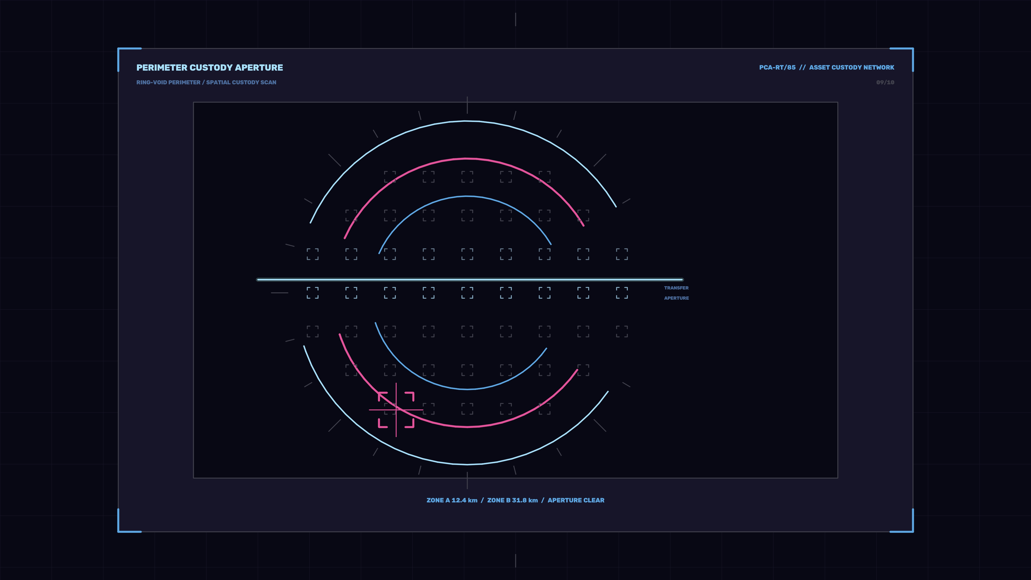Click the 'RING-VOID PERIMETER / SPATIAL CUSTODY SCAN' subtitle

(206, 82)
